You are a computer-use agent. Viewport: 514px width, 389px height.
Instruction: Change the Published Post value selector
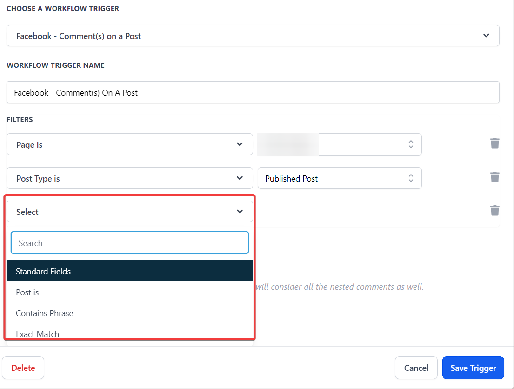pyautogui.click(x=411, y=178)
